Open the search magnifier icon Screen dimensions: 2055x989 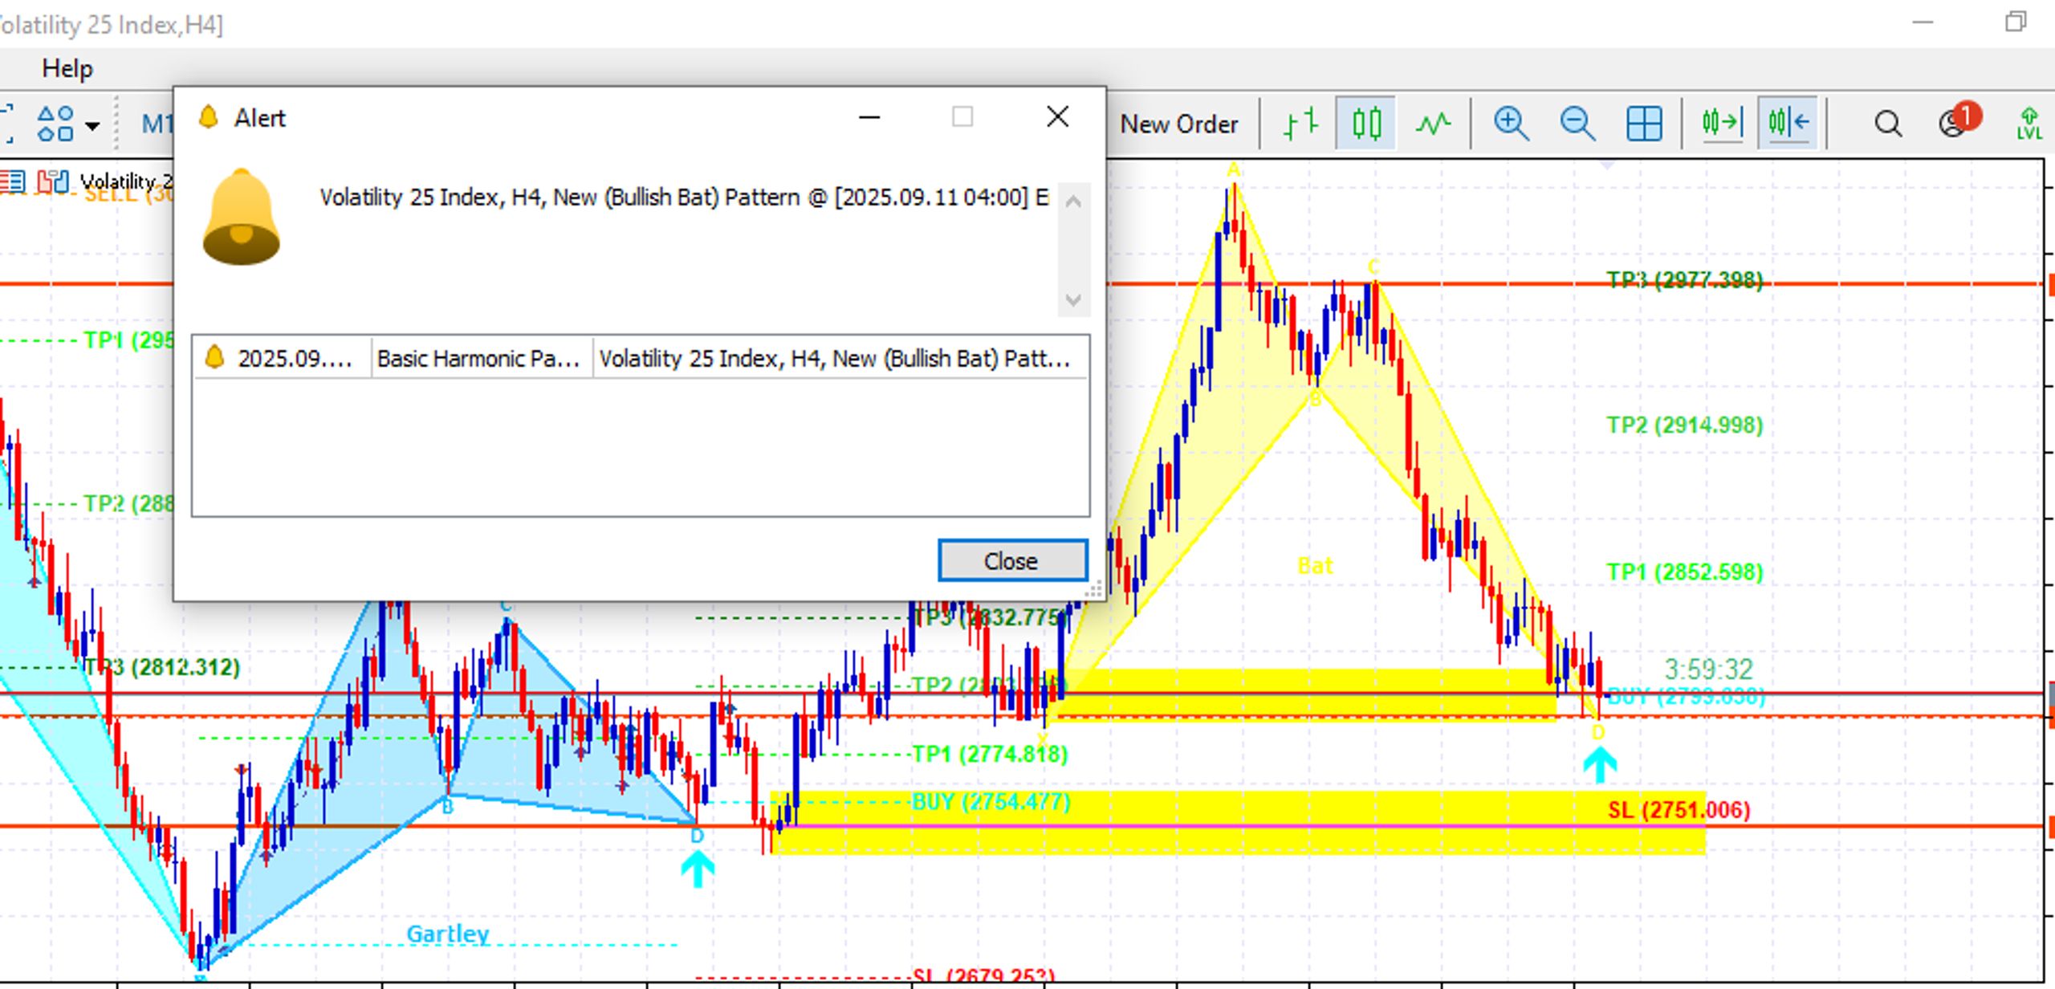coord(1887,124)
